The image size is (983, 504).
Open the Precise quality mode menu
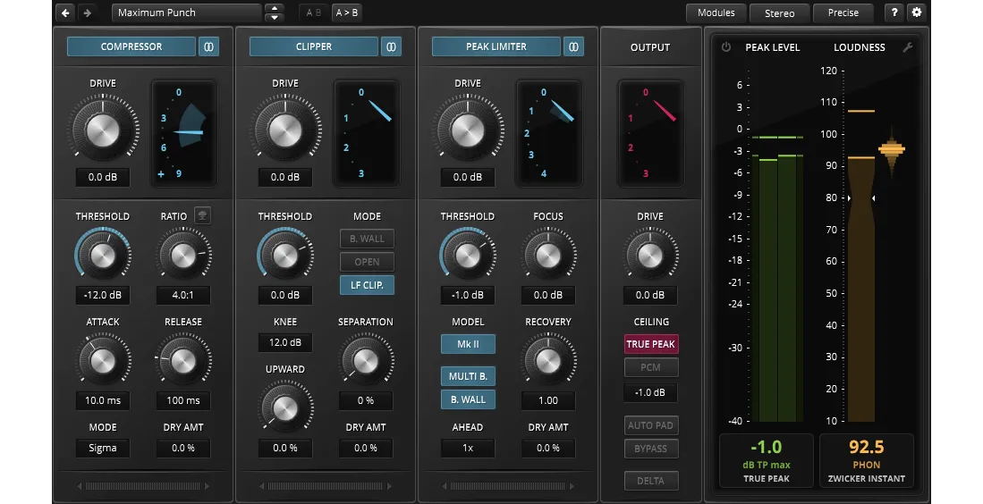pyautogui.click(x=843, y=13)
